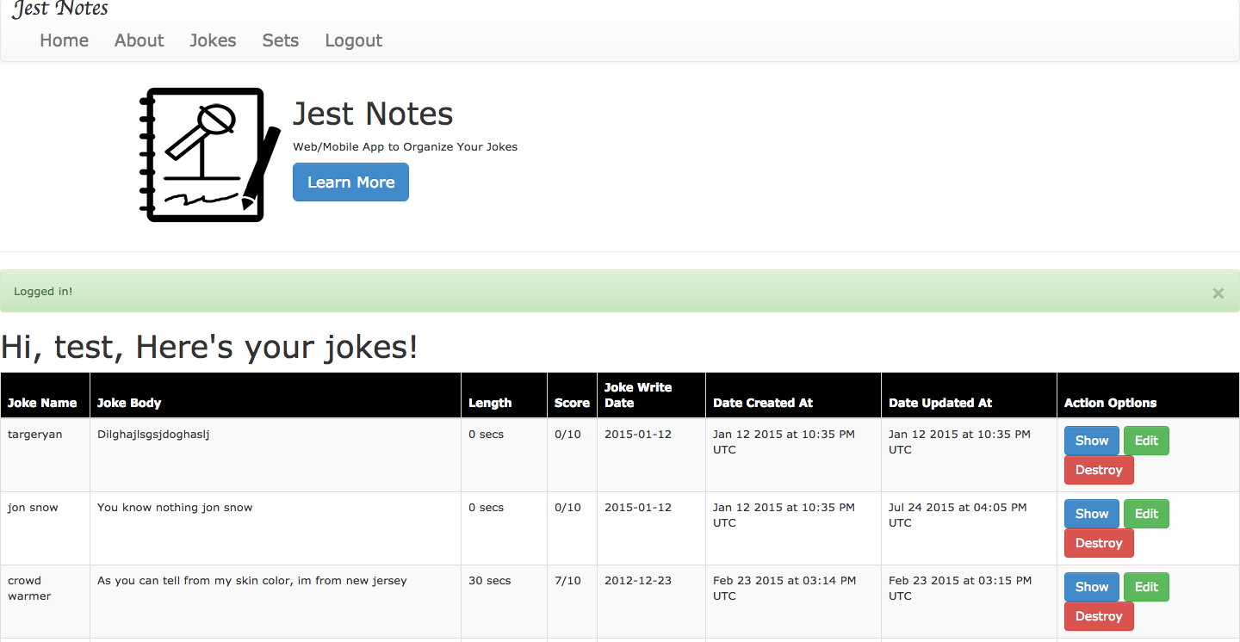The image size is (1240, 642).
Task: Dismiss the Logged in alert
Action: coord(1218,293)
